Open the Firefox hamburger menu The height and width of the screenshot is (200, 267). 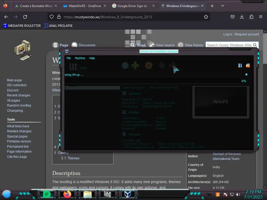(x=261, y=17)
